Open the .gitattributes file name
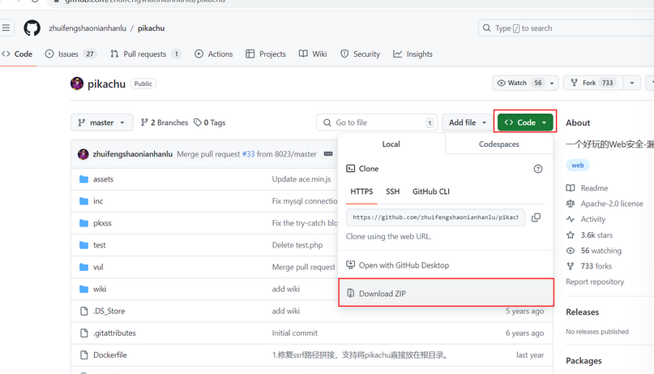Viewport: 654px width, 374px height. [x=114, y=333]
